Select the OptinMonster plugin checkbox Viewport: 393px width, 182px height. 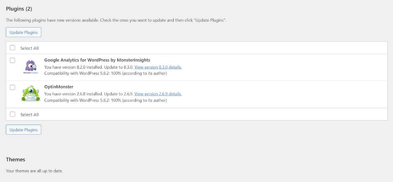click(13, 87)
